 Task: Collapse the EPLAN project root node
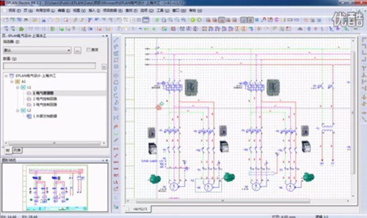(6, 76)
